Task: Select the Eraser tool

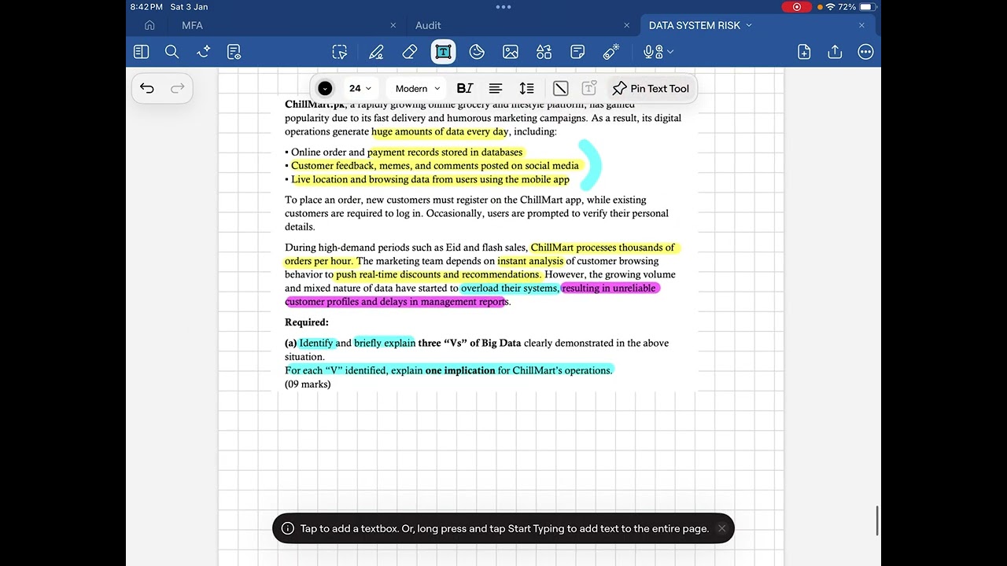Action: tap(409, 52)
